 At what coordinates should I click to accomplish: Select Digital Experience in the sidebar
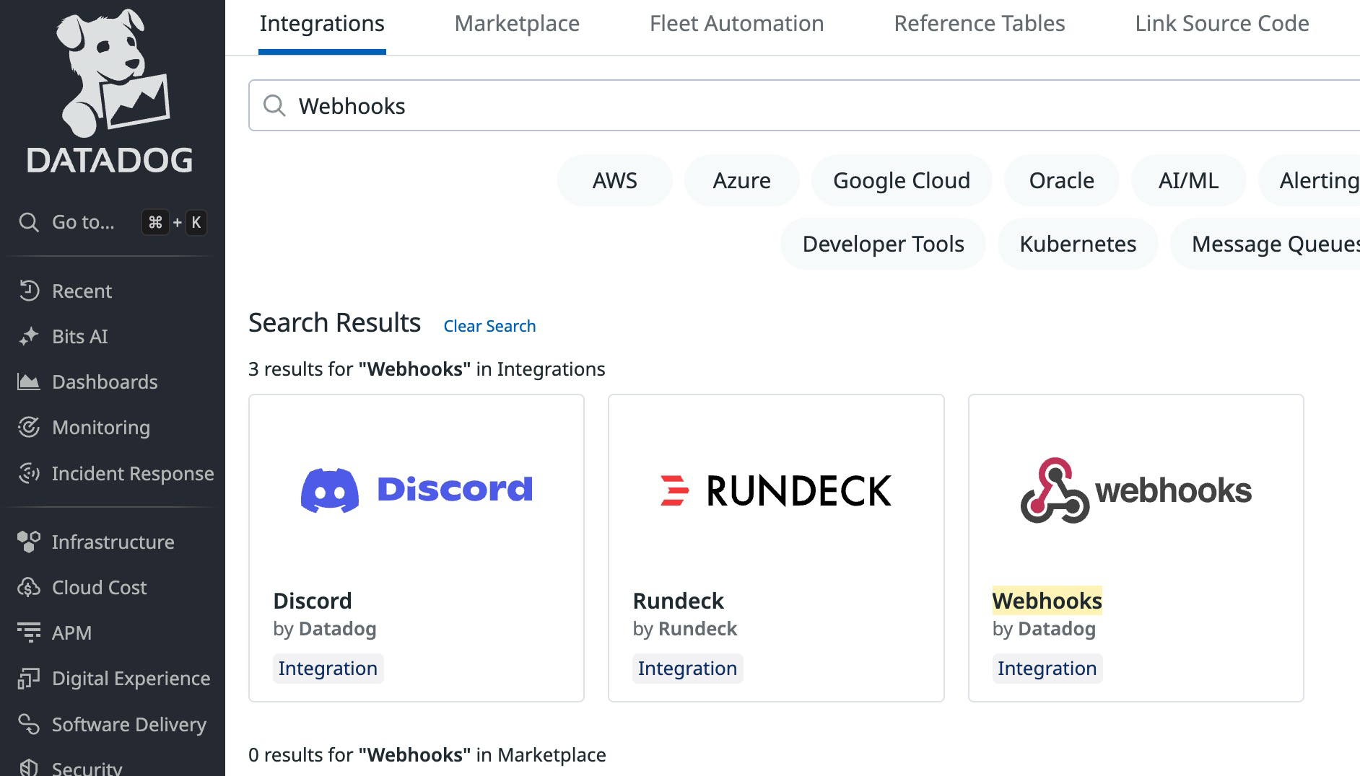(131, 678)
